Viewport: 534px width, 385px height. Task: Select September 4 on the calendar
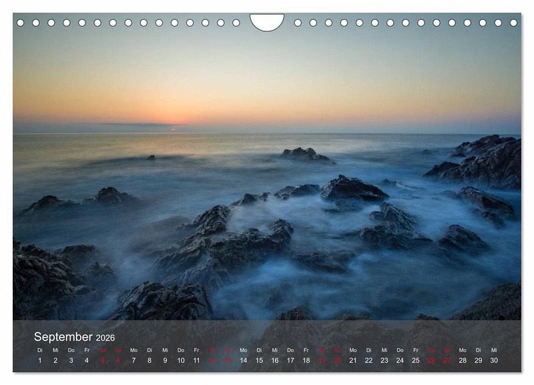87,360
